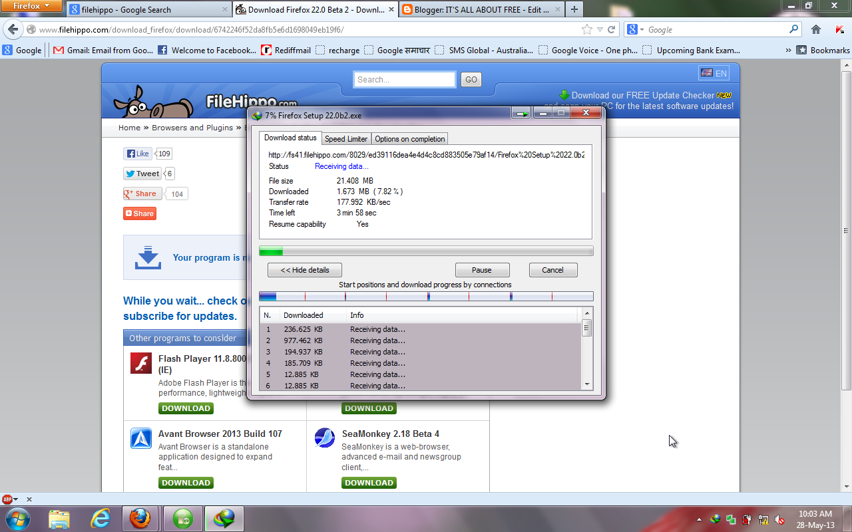Click the GO search button on FileHippo
Screen dimensions: 852x532
click(471, 80)
